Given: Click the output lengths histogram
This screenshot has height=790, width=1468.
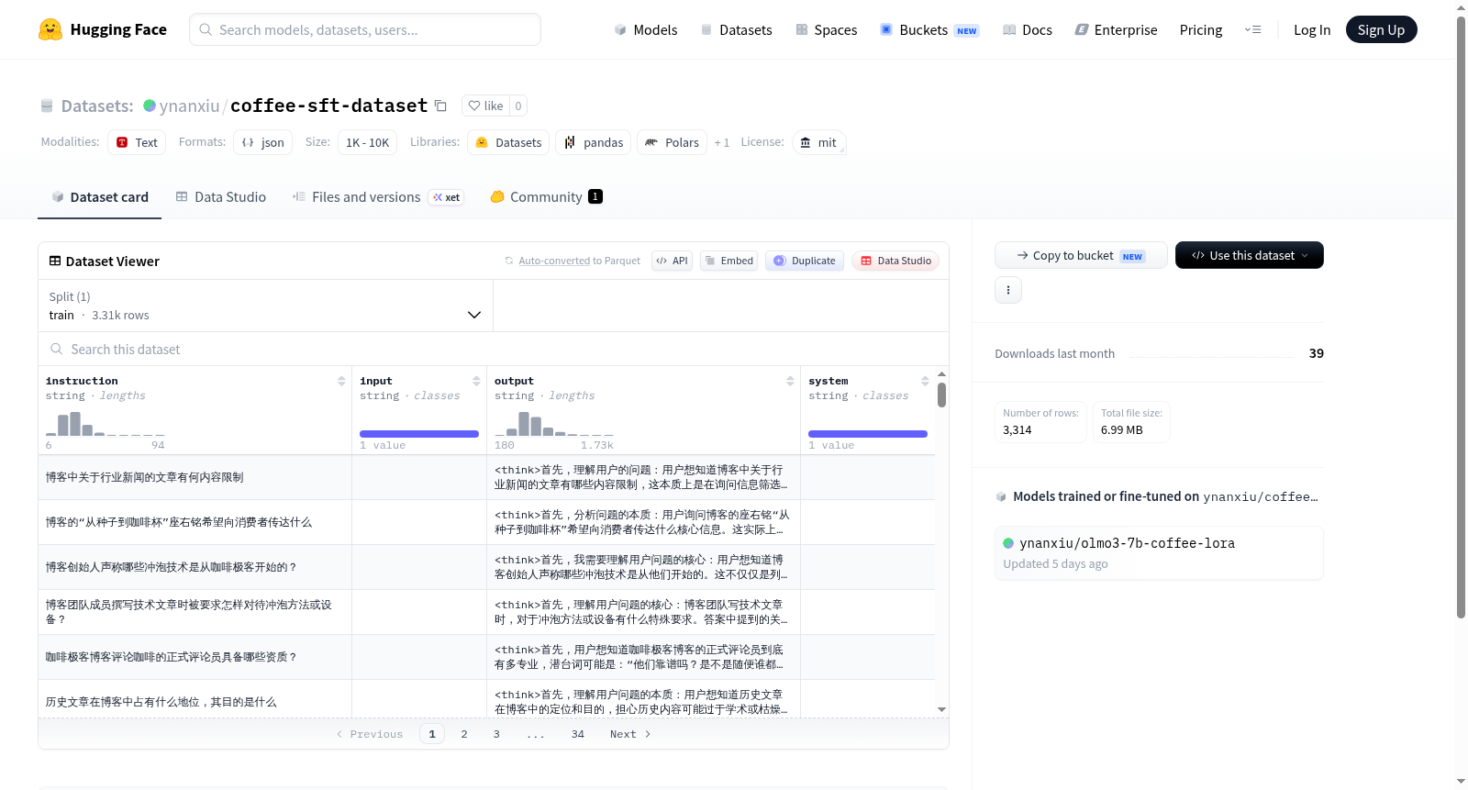Looking at the screenshot, I should click(554, 423).
